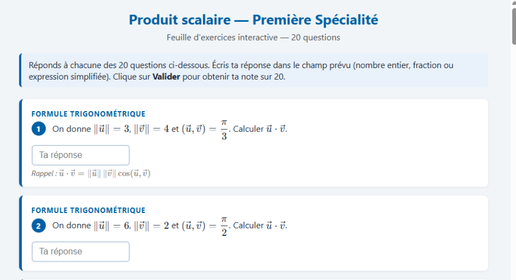Image resolution: width=516 pixels, height=280 pixels.
Task: Click the question 2 number badge
Action: pyautogui.click(x=38, y=226)
